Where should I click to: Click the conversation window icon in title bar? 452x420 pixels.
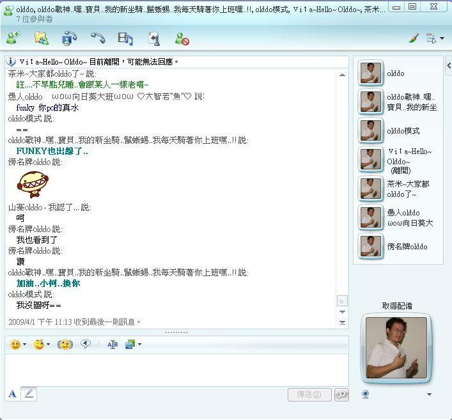click(8, 11)
